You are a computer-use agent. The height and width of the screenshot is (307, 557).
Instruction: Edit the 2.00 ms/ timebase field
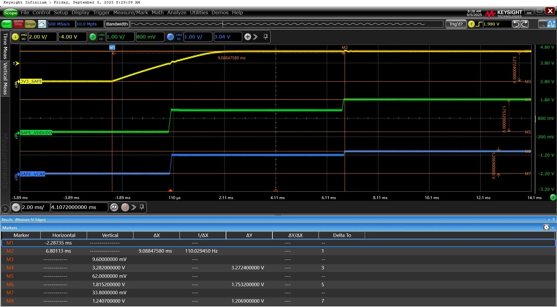(36, 207)
